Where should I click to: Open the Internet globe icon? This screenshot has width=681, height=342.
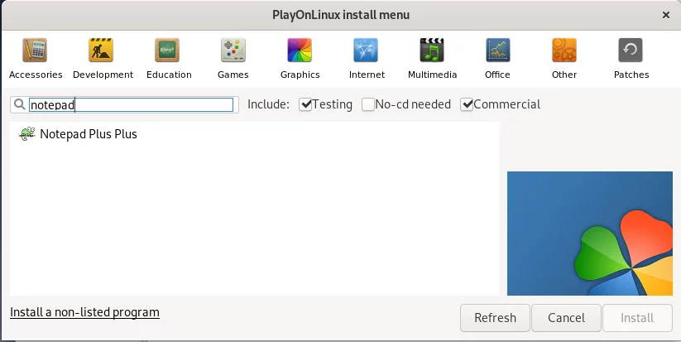(x=366, y=50)
